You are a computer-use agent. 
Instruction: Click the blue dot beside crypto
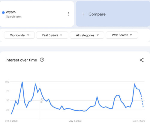click(x=3, y=13)
